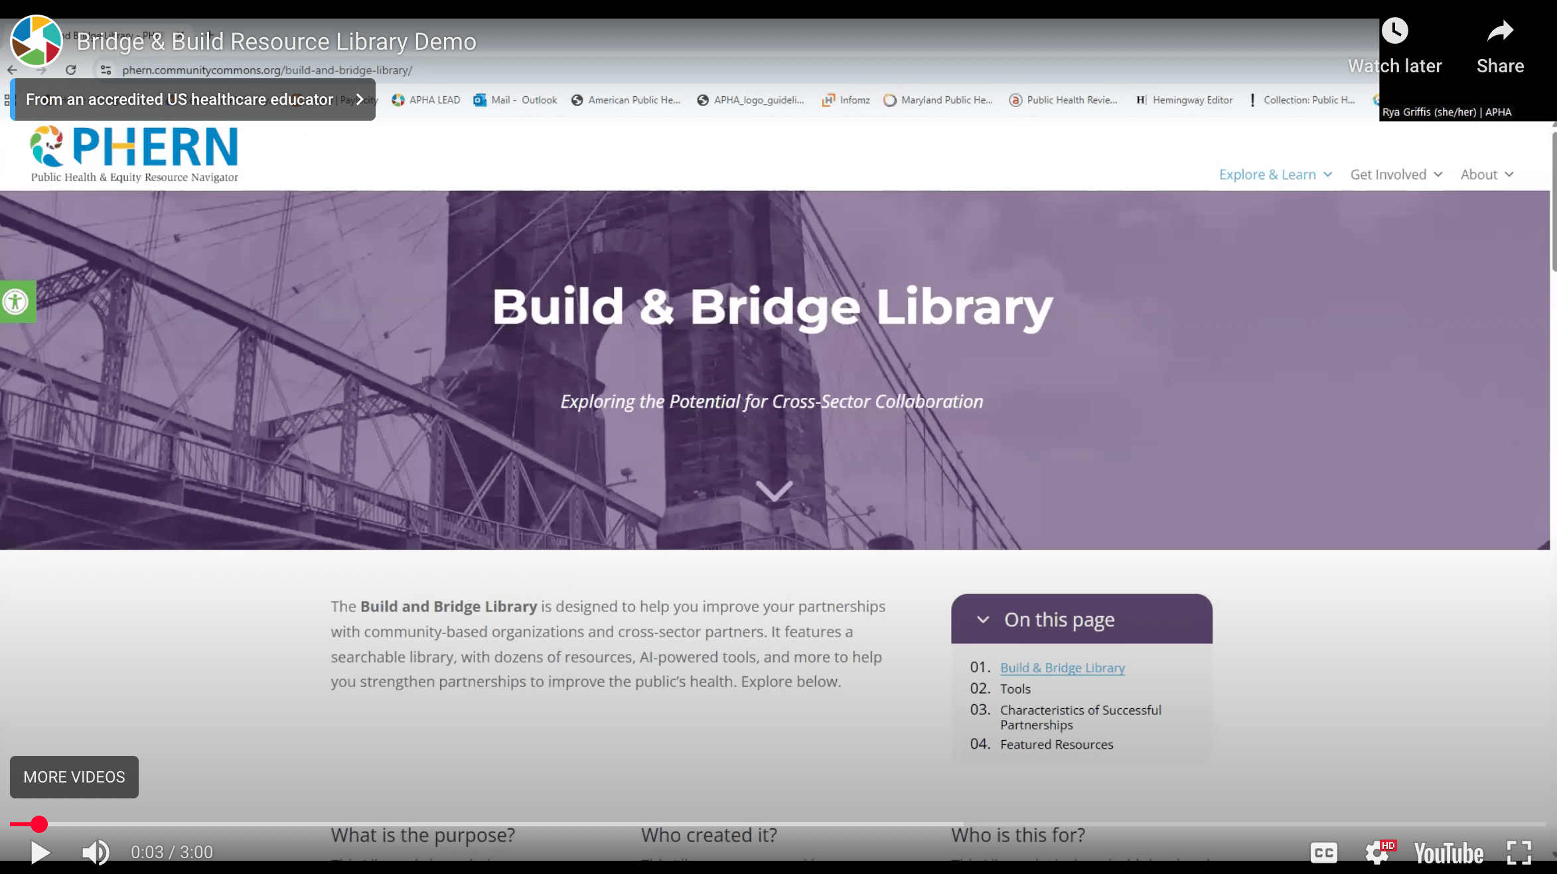Viewport: 1557px width, 874px height.
Task: Select Tools in page contents list
Action: pos(1015,689)
